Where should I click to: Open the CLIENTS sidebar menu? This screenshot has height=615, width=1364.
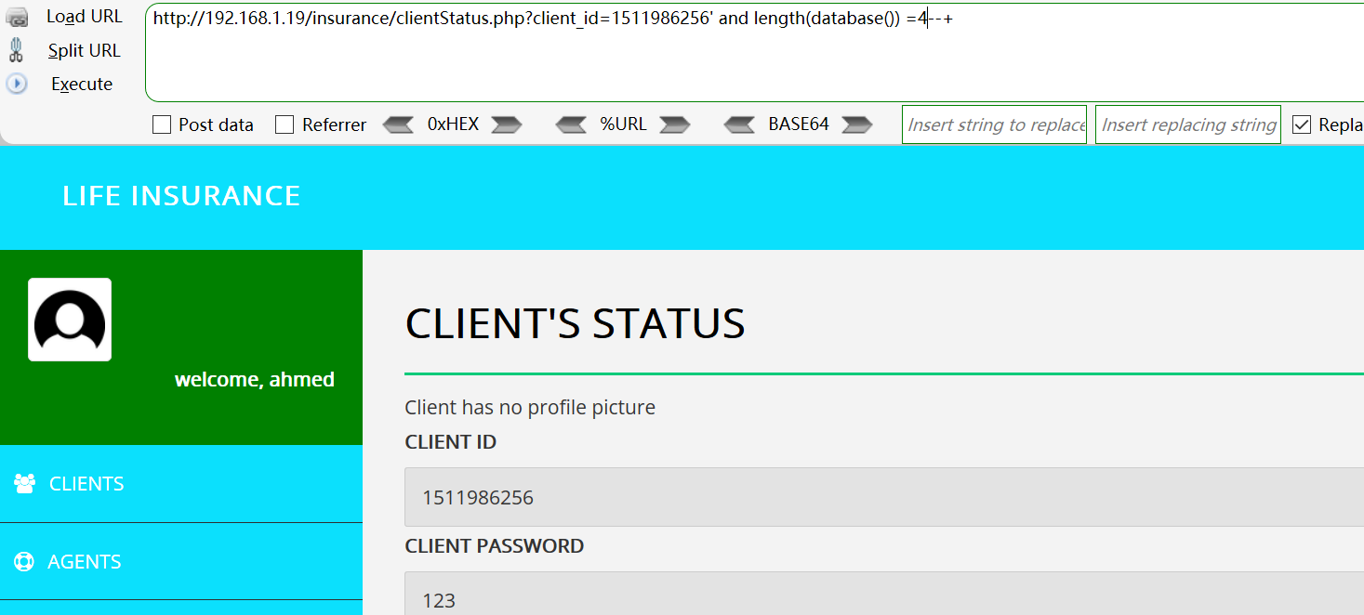tap(181, 484)
